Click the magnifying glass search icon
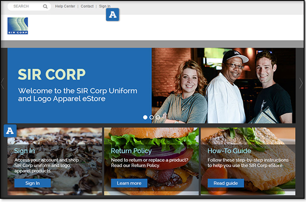This screenshot has width=306, height=202. click(x=45, y=6)
